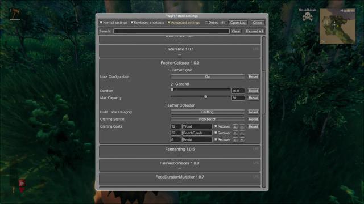This screenshot has height=204, width=364.
Task: Click the Expand All button
Action: point(255,31)
